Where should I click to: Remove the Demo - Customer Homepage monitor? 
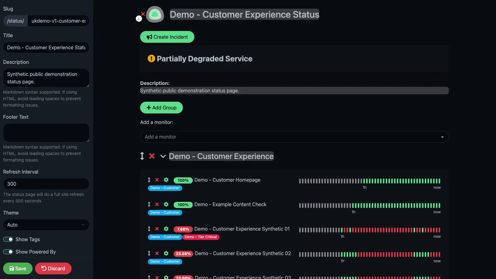point(157,180)
